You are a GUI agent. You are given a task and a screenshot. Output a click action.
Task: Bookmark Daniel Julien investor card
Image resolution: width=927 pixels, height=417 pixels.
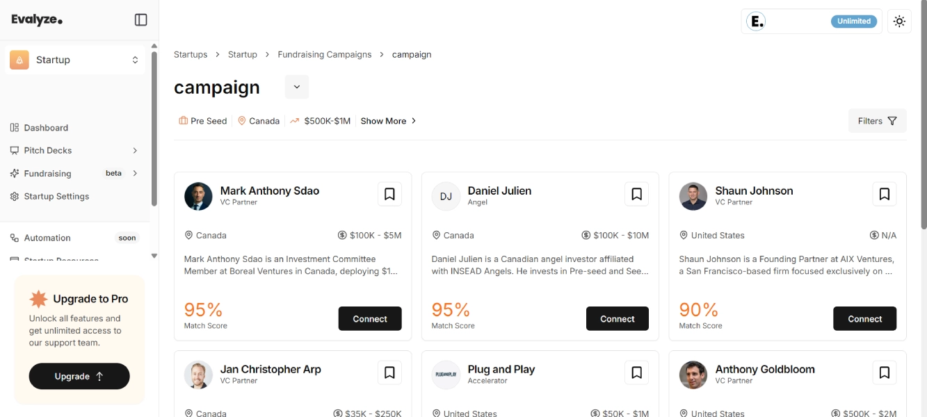pos(636,195)
